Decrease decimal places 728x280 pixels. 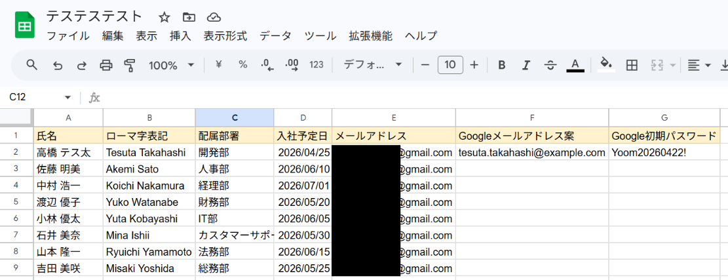267,65
